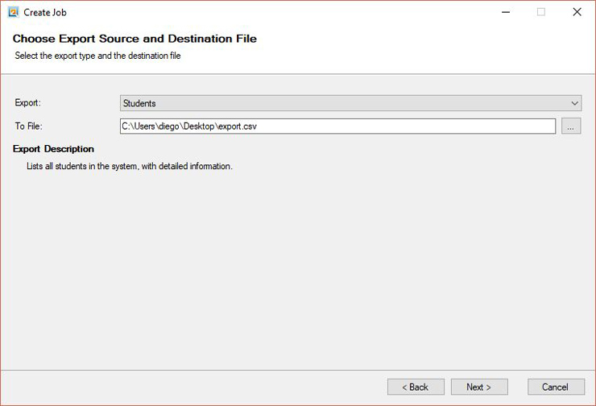Click the 'Select the export type' subtitle text
Screen dimensions: 596x406
click(x=97, y=56)
